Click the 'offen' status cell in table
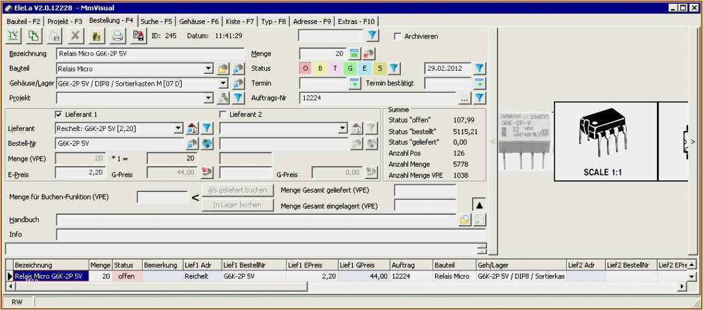The width and height of the screenshot is (703, 310). click(127, 276)
